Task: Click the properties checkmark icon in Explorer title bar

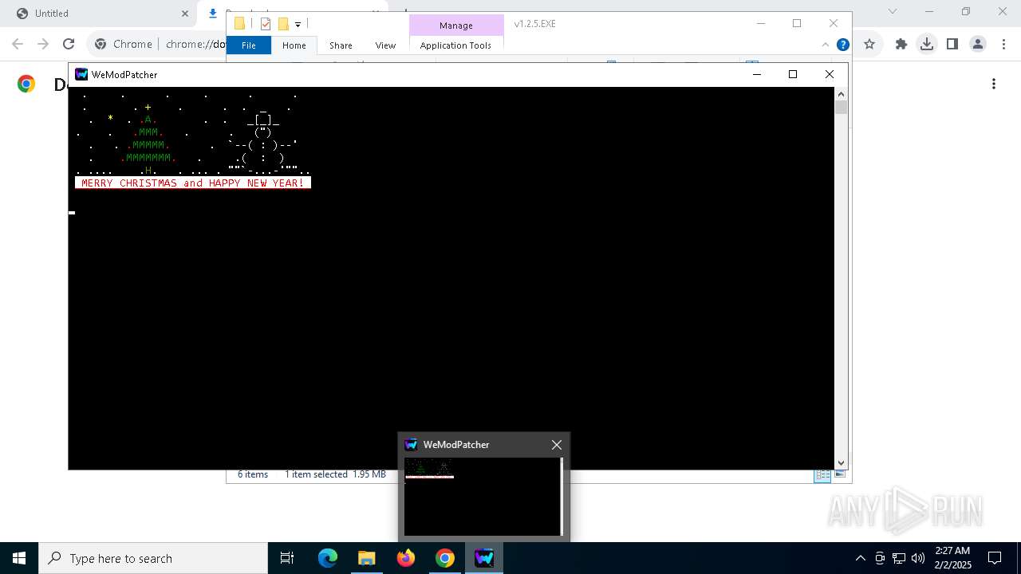Action: point(266,24)
